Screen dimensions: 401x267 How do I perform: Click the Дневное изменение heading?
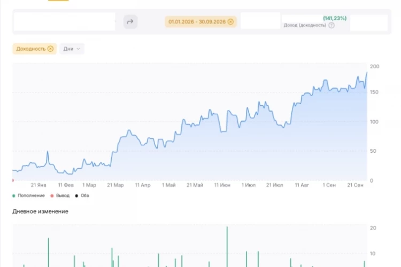(x=41, y=211)
